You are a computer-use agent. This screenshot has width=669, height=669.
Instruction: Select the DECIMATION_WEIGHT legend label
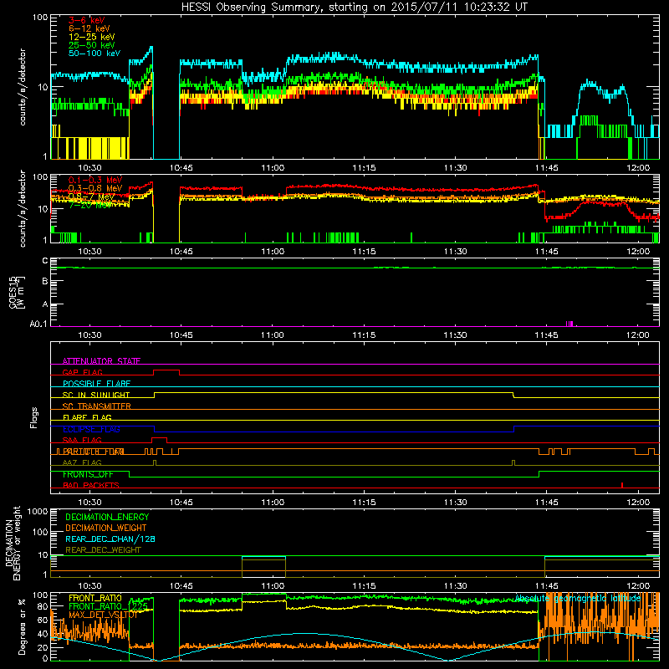tap(106, 528)
